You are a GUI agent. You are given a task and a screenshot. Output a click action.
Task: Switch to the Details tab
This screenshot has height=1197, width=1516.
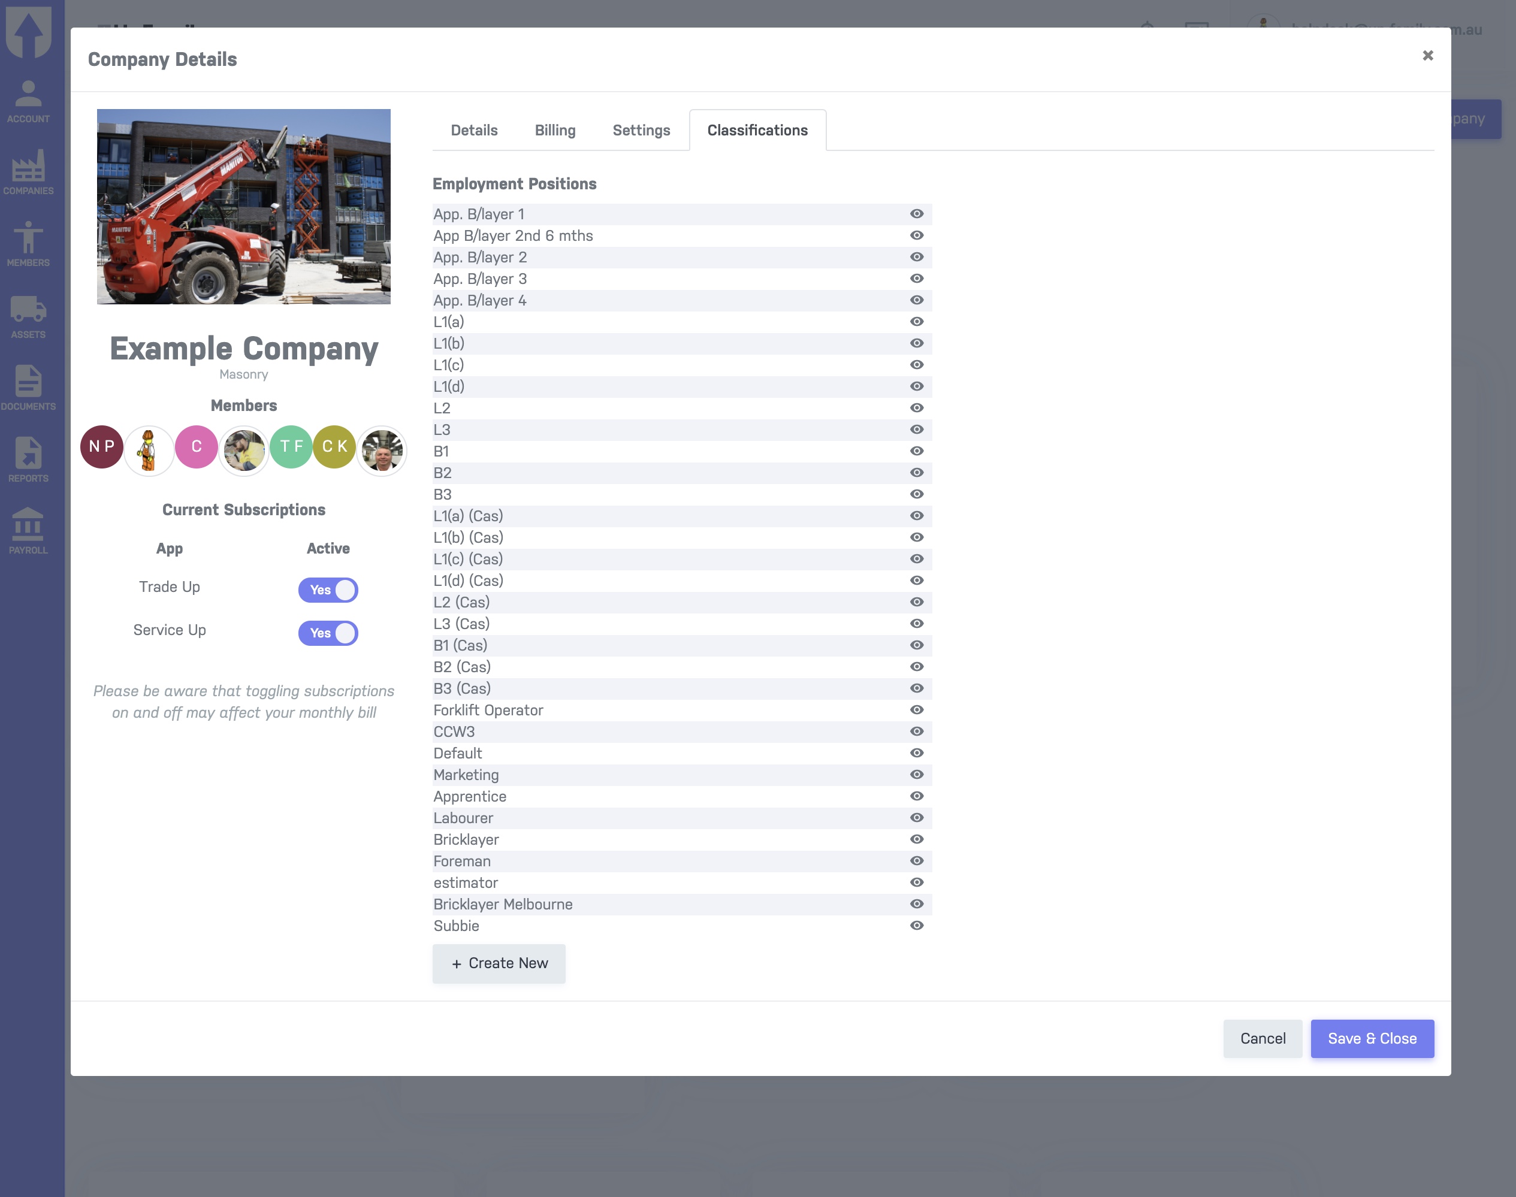tap(474, 131)
